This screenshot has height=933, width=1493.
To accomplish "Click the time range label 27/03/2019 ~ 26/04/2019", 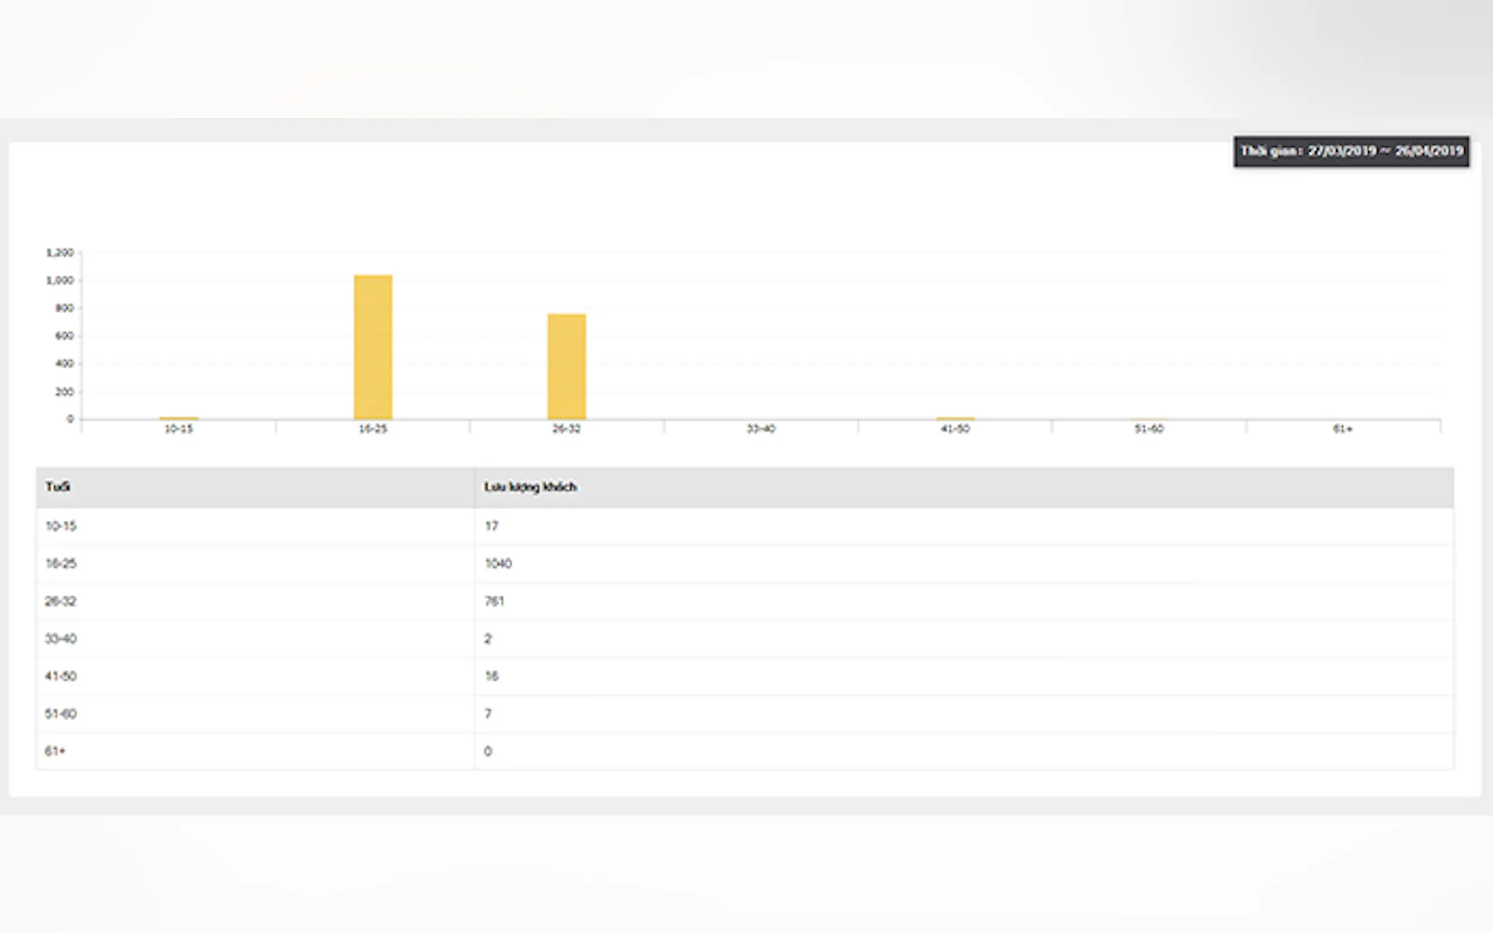I will (x=1351, y=151).
